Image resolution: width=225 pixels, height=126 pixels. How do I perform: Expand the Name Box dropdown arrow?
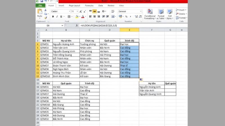[x=62, y=25]
